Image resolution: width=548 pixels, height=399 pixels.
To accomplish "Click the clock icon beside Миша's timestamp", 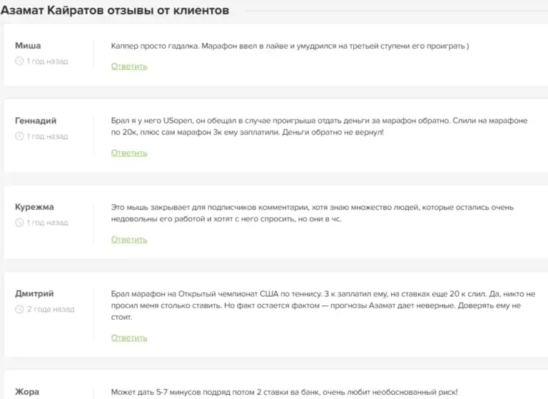I will [x=19, y=61].
